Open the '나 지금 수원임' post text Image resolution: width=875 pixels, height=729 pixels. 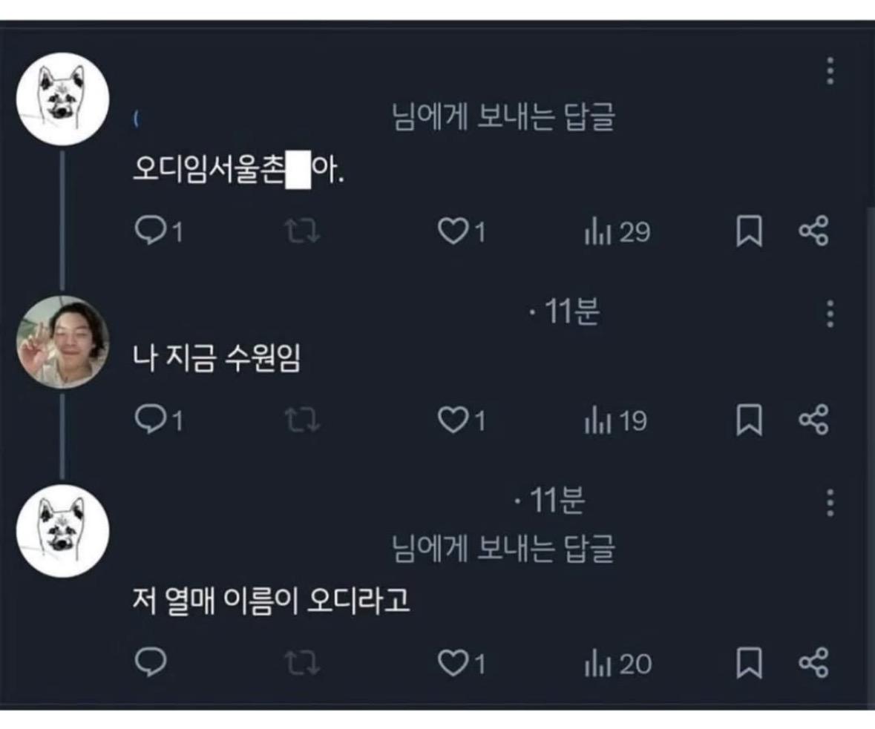coord(216,361)
